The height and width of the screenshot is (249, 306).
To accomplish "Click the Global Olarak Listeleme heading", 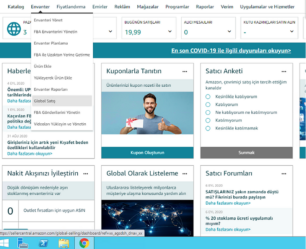I will pyautogui.click(x=142, y=173).
